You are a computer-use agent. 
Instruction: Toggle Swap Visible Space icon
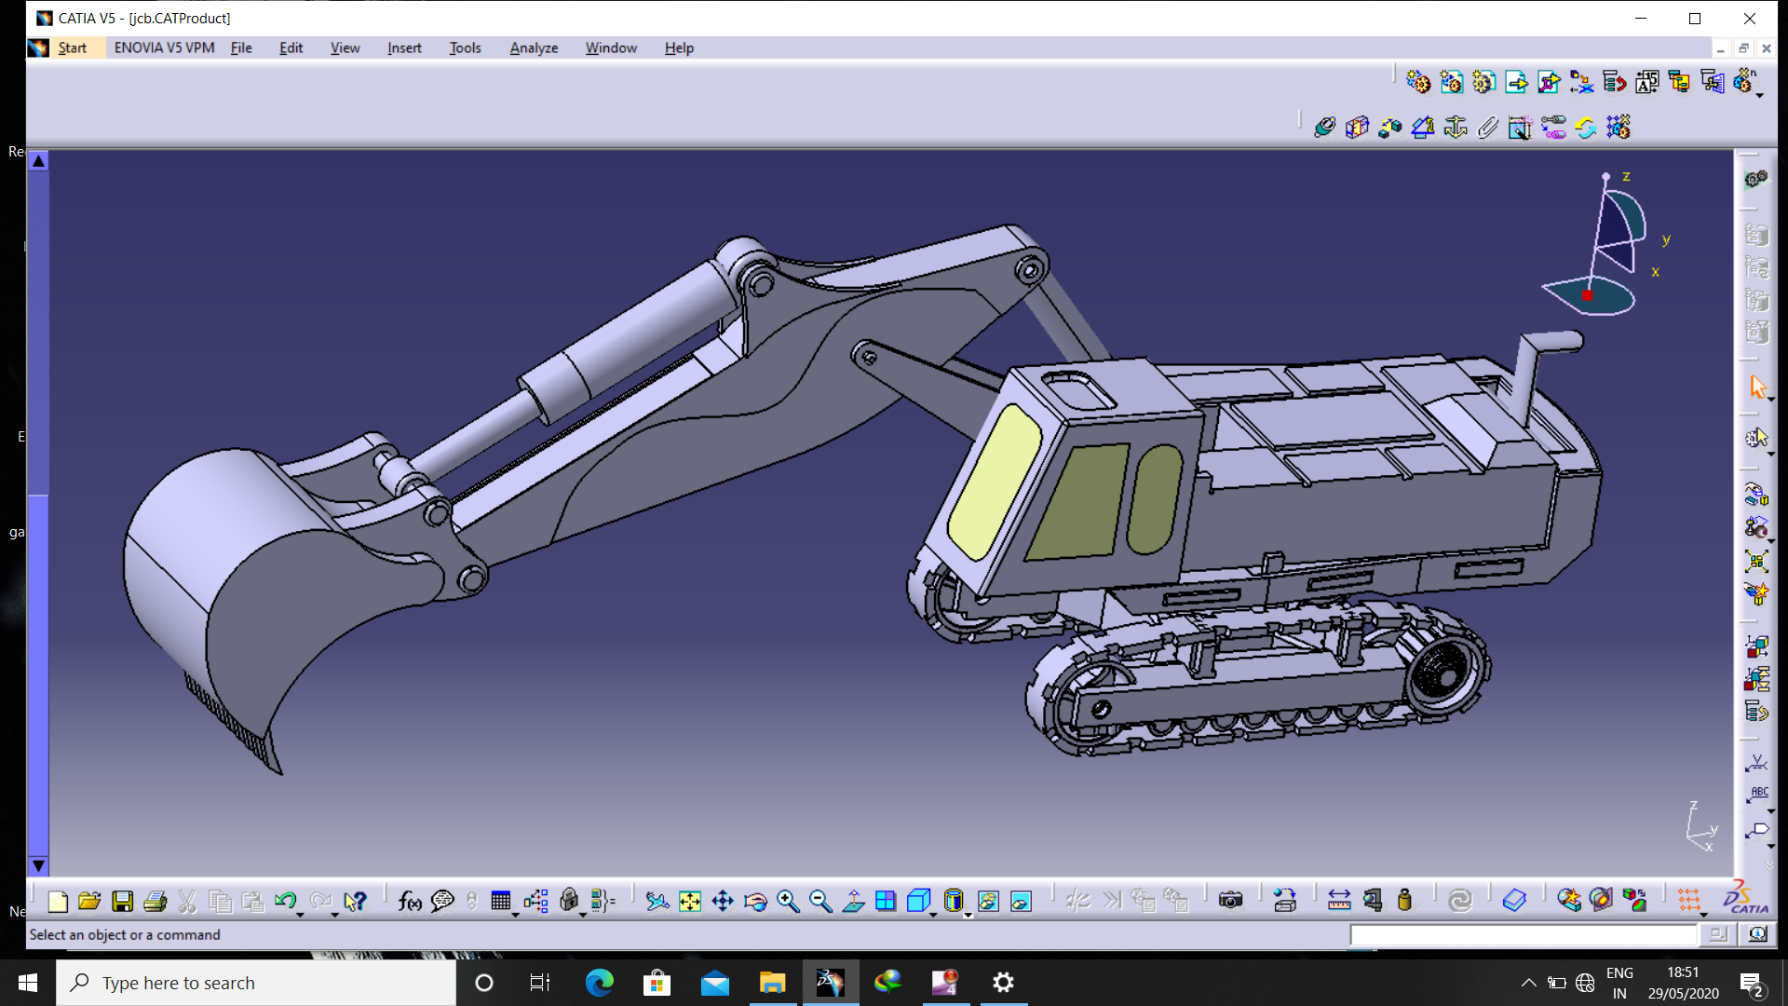pos(1021,901)
